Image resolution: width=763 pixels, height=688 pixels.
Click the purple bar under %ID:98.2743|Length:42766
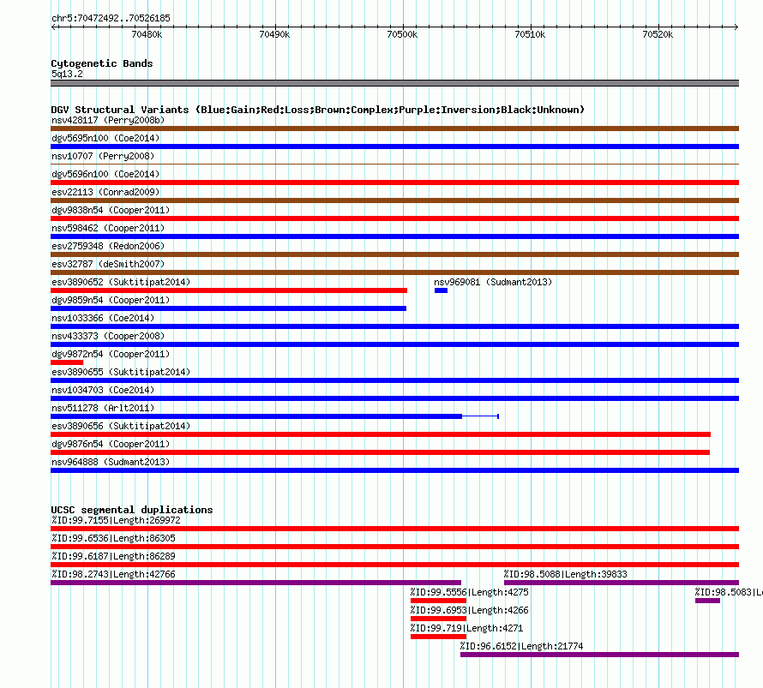(x=256, y=583)
